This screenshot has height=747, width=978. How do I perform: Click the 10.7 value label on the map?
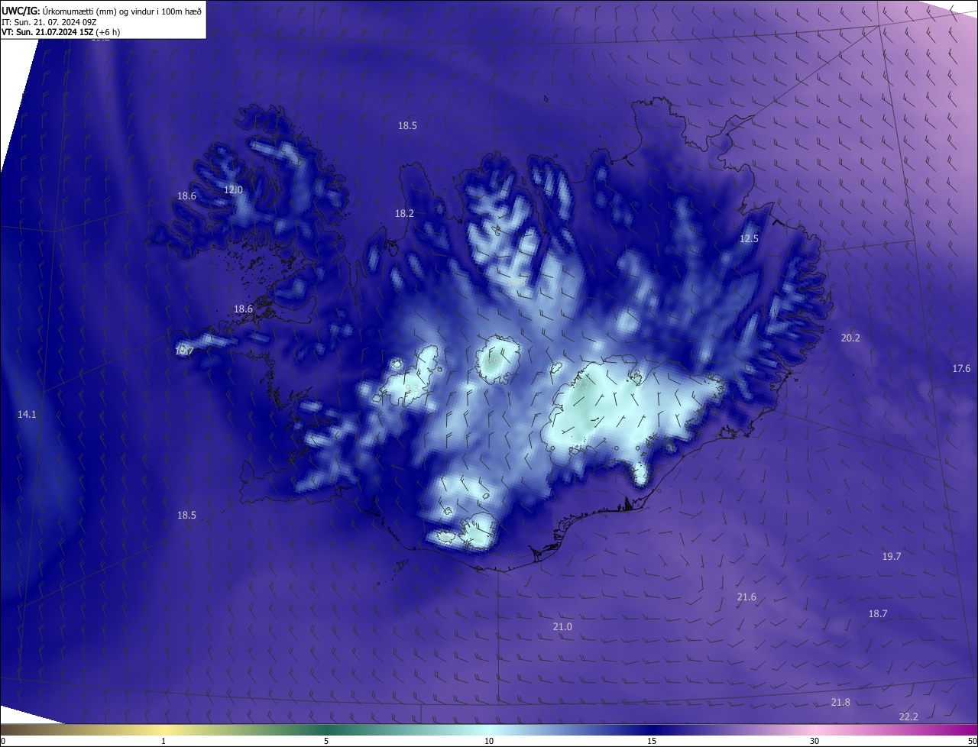click(x=183, y=351)
